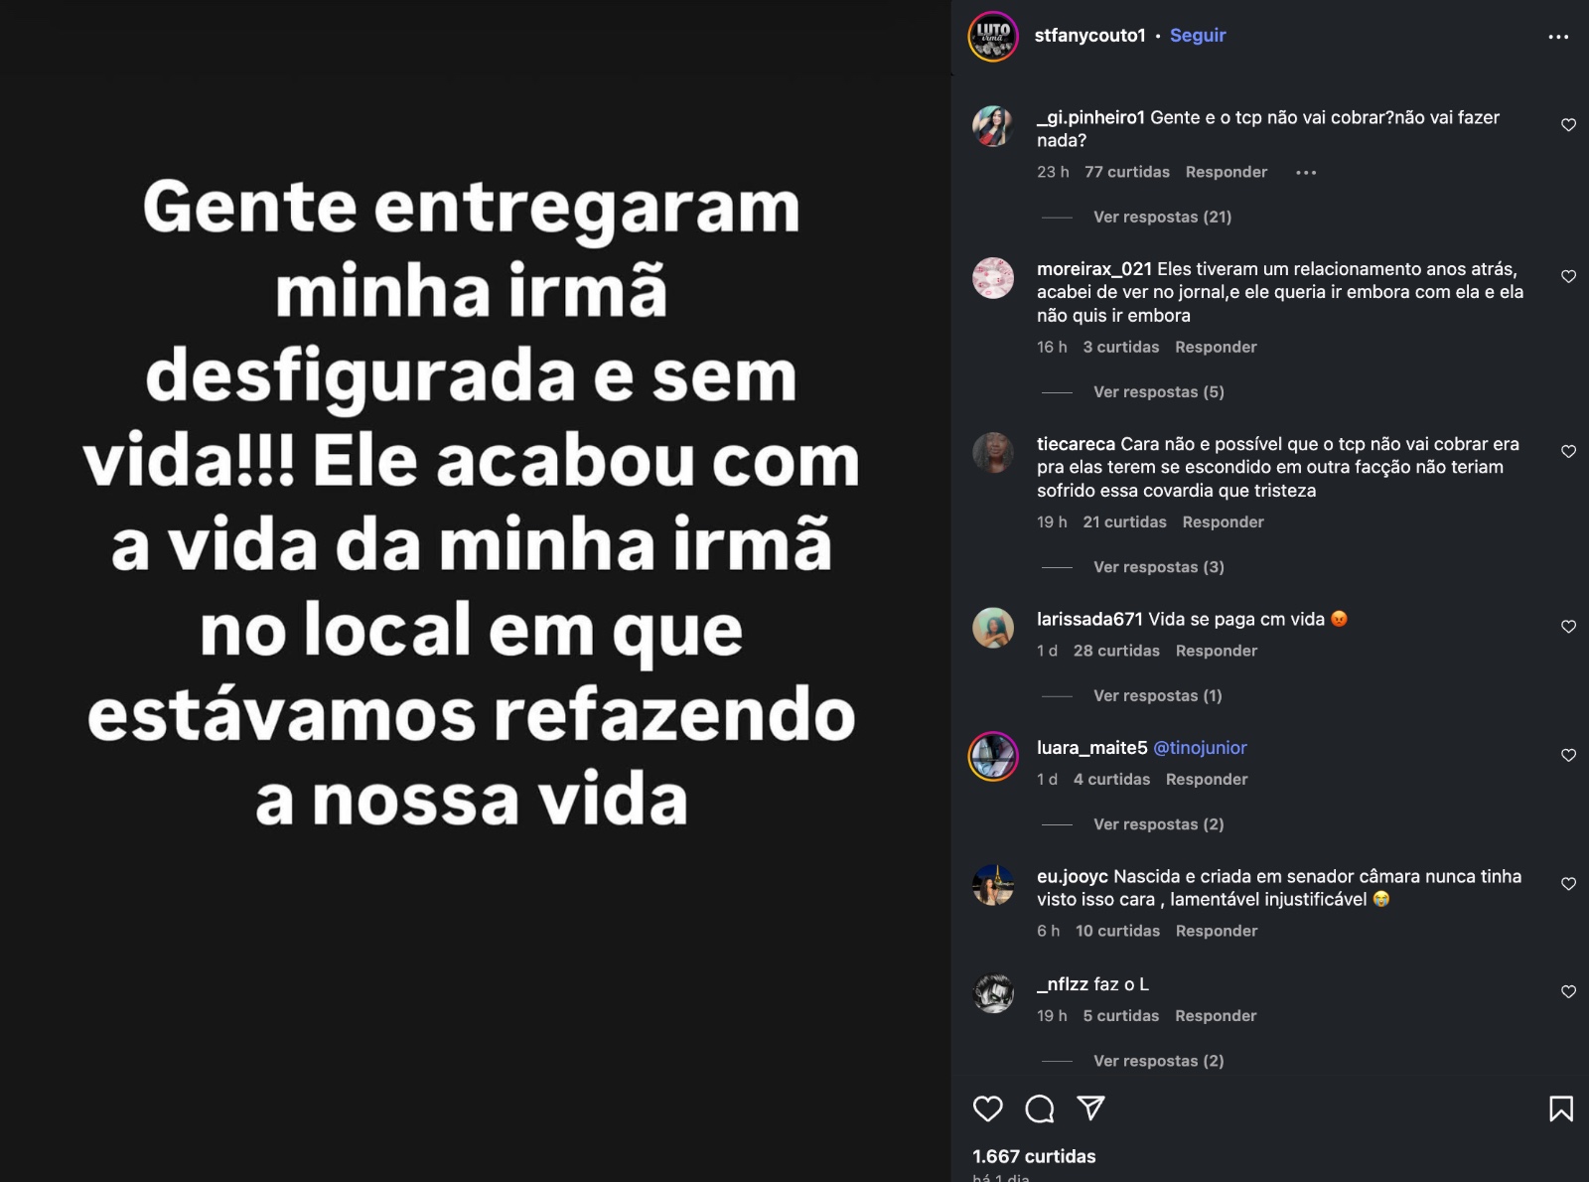Open stfanycouto1 profile picture
1589x1182 pixels.
click(993, 36)
